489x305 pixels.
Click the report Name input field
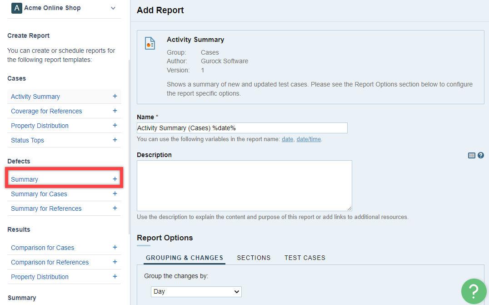click(242, 128)
